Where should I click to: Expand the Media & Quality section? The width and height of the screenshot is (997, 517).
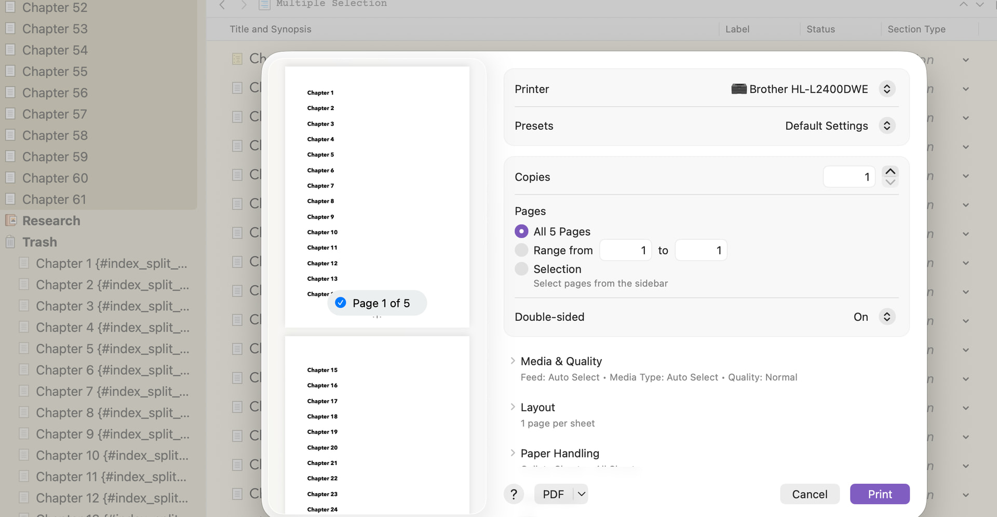pyautogui.click(x=513, y=361)
